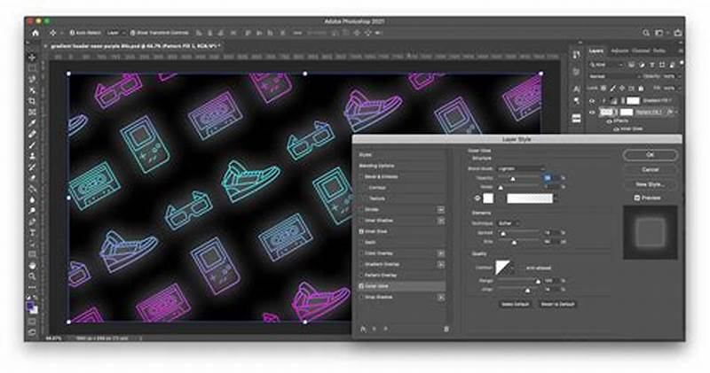710x373 pixels.
Task: Open the Blend Mode dropdown in Layer Style
Action: coord(521,168)
